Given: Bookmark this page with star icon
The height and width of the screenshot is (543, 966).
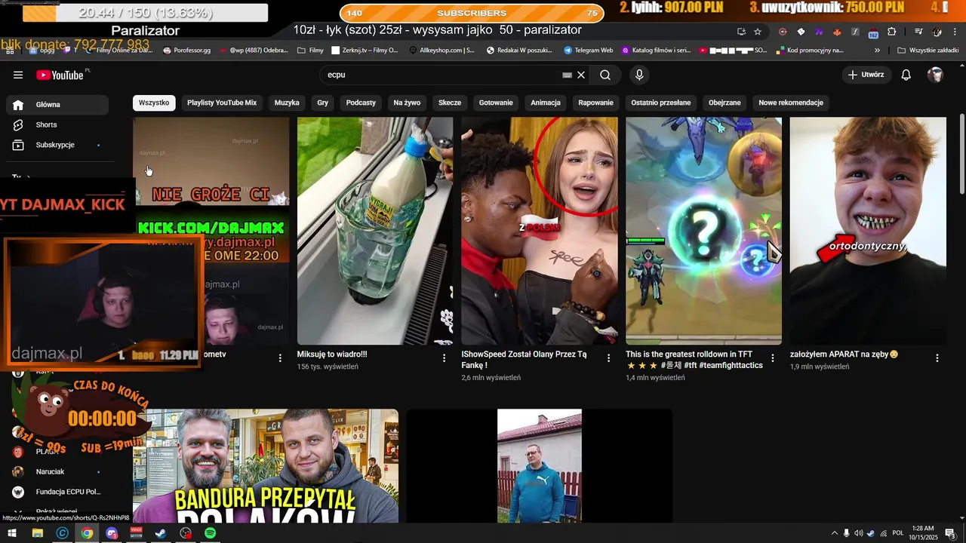Looking at the screenshot, I should [x=758, y=32].
